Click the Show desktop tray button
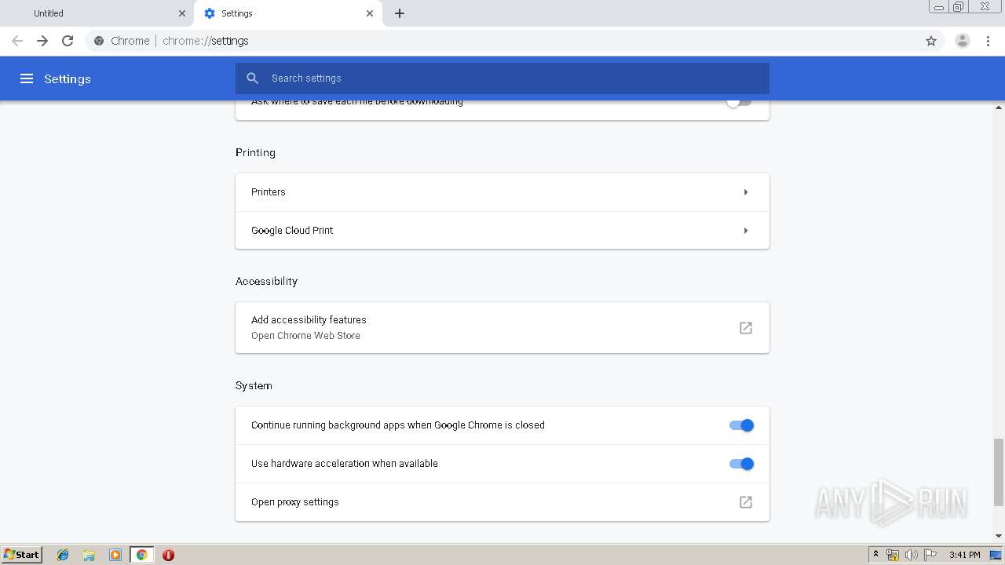The image size is (1005, 565). [x=996, y=555]
